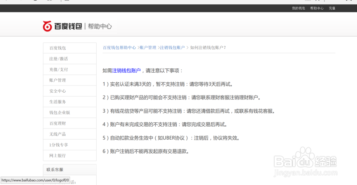
Task: Click line 5 about 自动扣款业务 UBER协议
Action: click(171, 138)
